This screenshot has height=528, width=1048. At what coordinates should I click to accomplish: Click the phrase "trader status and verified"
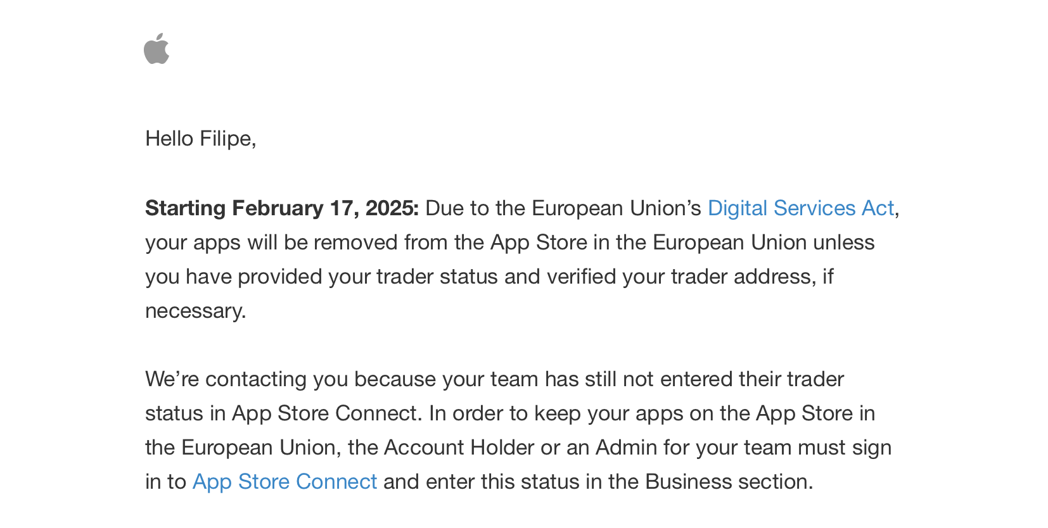(x=496, y=277)
